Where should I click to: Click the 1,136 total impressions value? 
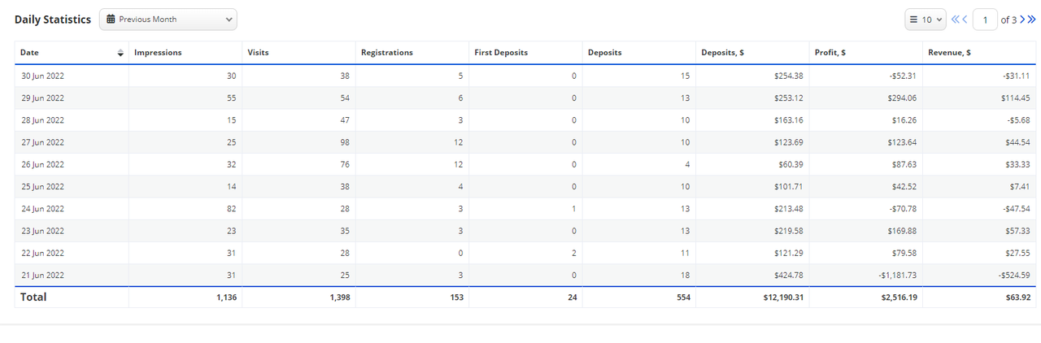click(x=226, y=297)
